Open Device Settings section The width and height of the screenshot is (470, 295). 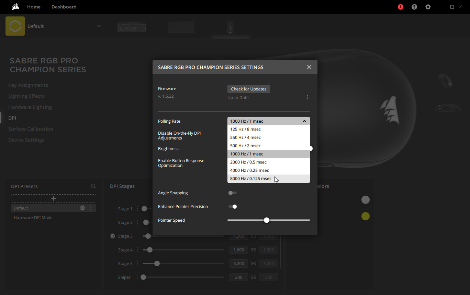(26, 140)
